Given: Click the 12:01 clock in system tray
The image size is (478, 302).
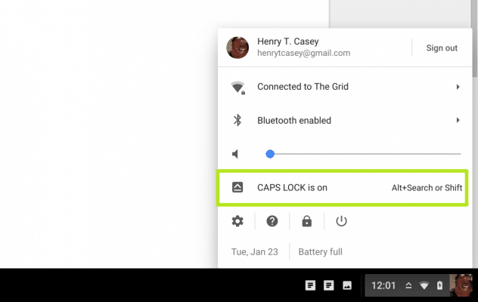Looking at the screenshot, I should click(384, 285).
